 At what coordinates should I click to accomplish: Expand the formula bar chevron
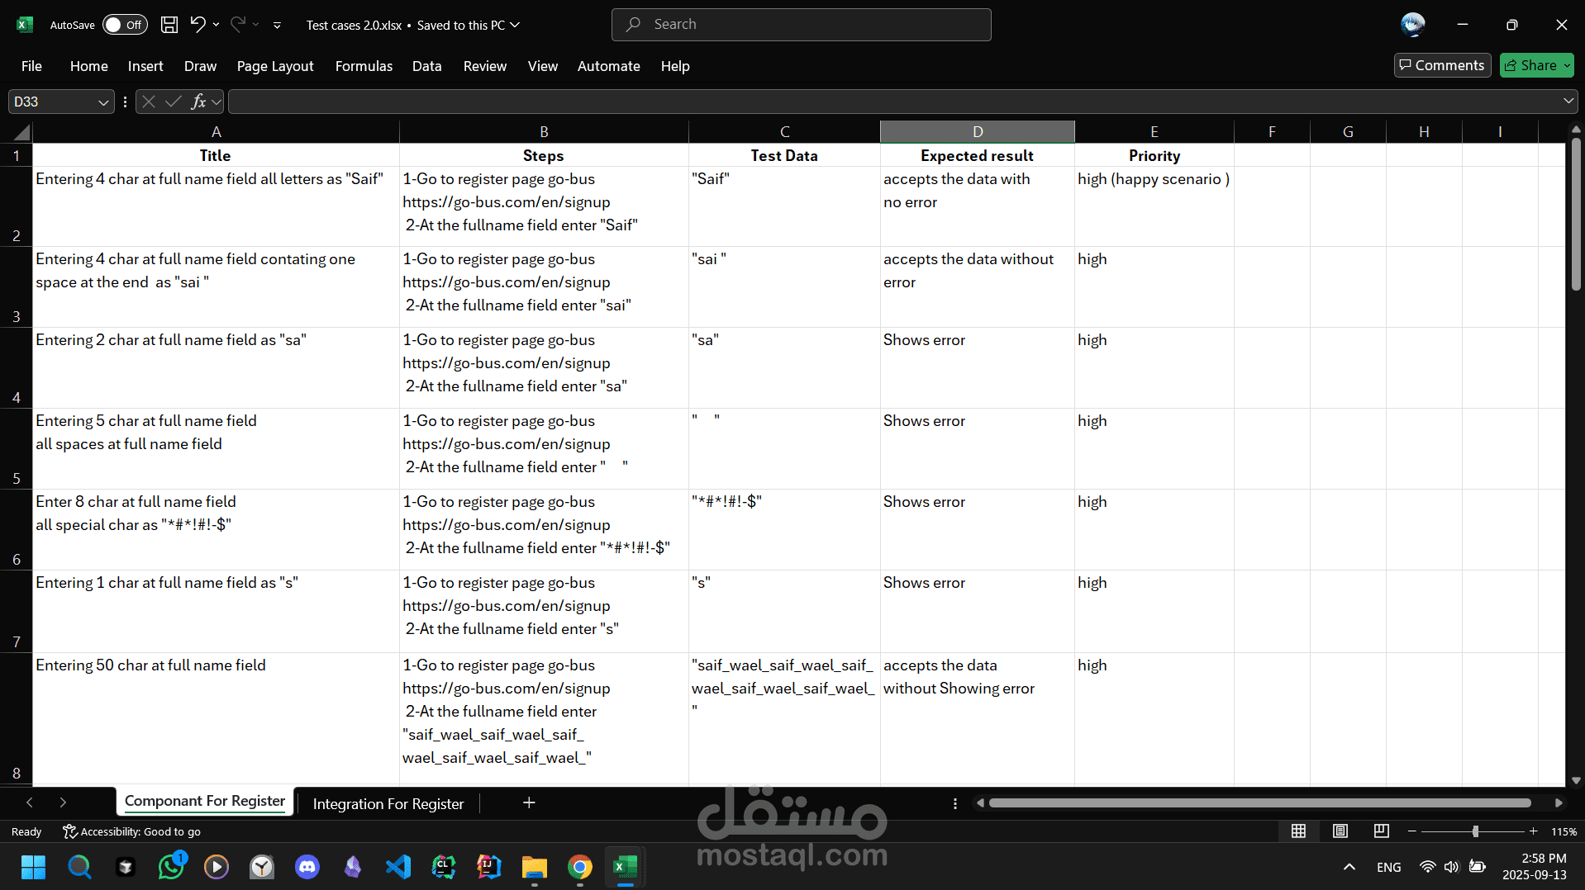point(1568,101)
